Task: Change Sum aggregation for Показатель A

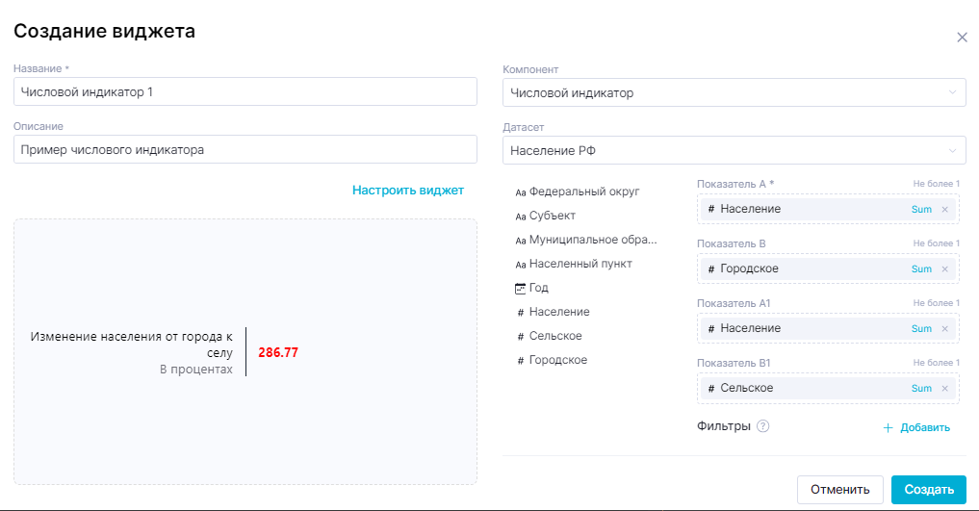Action: (x=921, y=210)
